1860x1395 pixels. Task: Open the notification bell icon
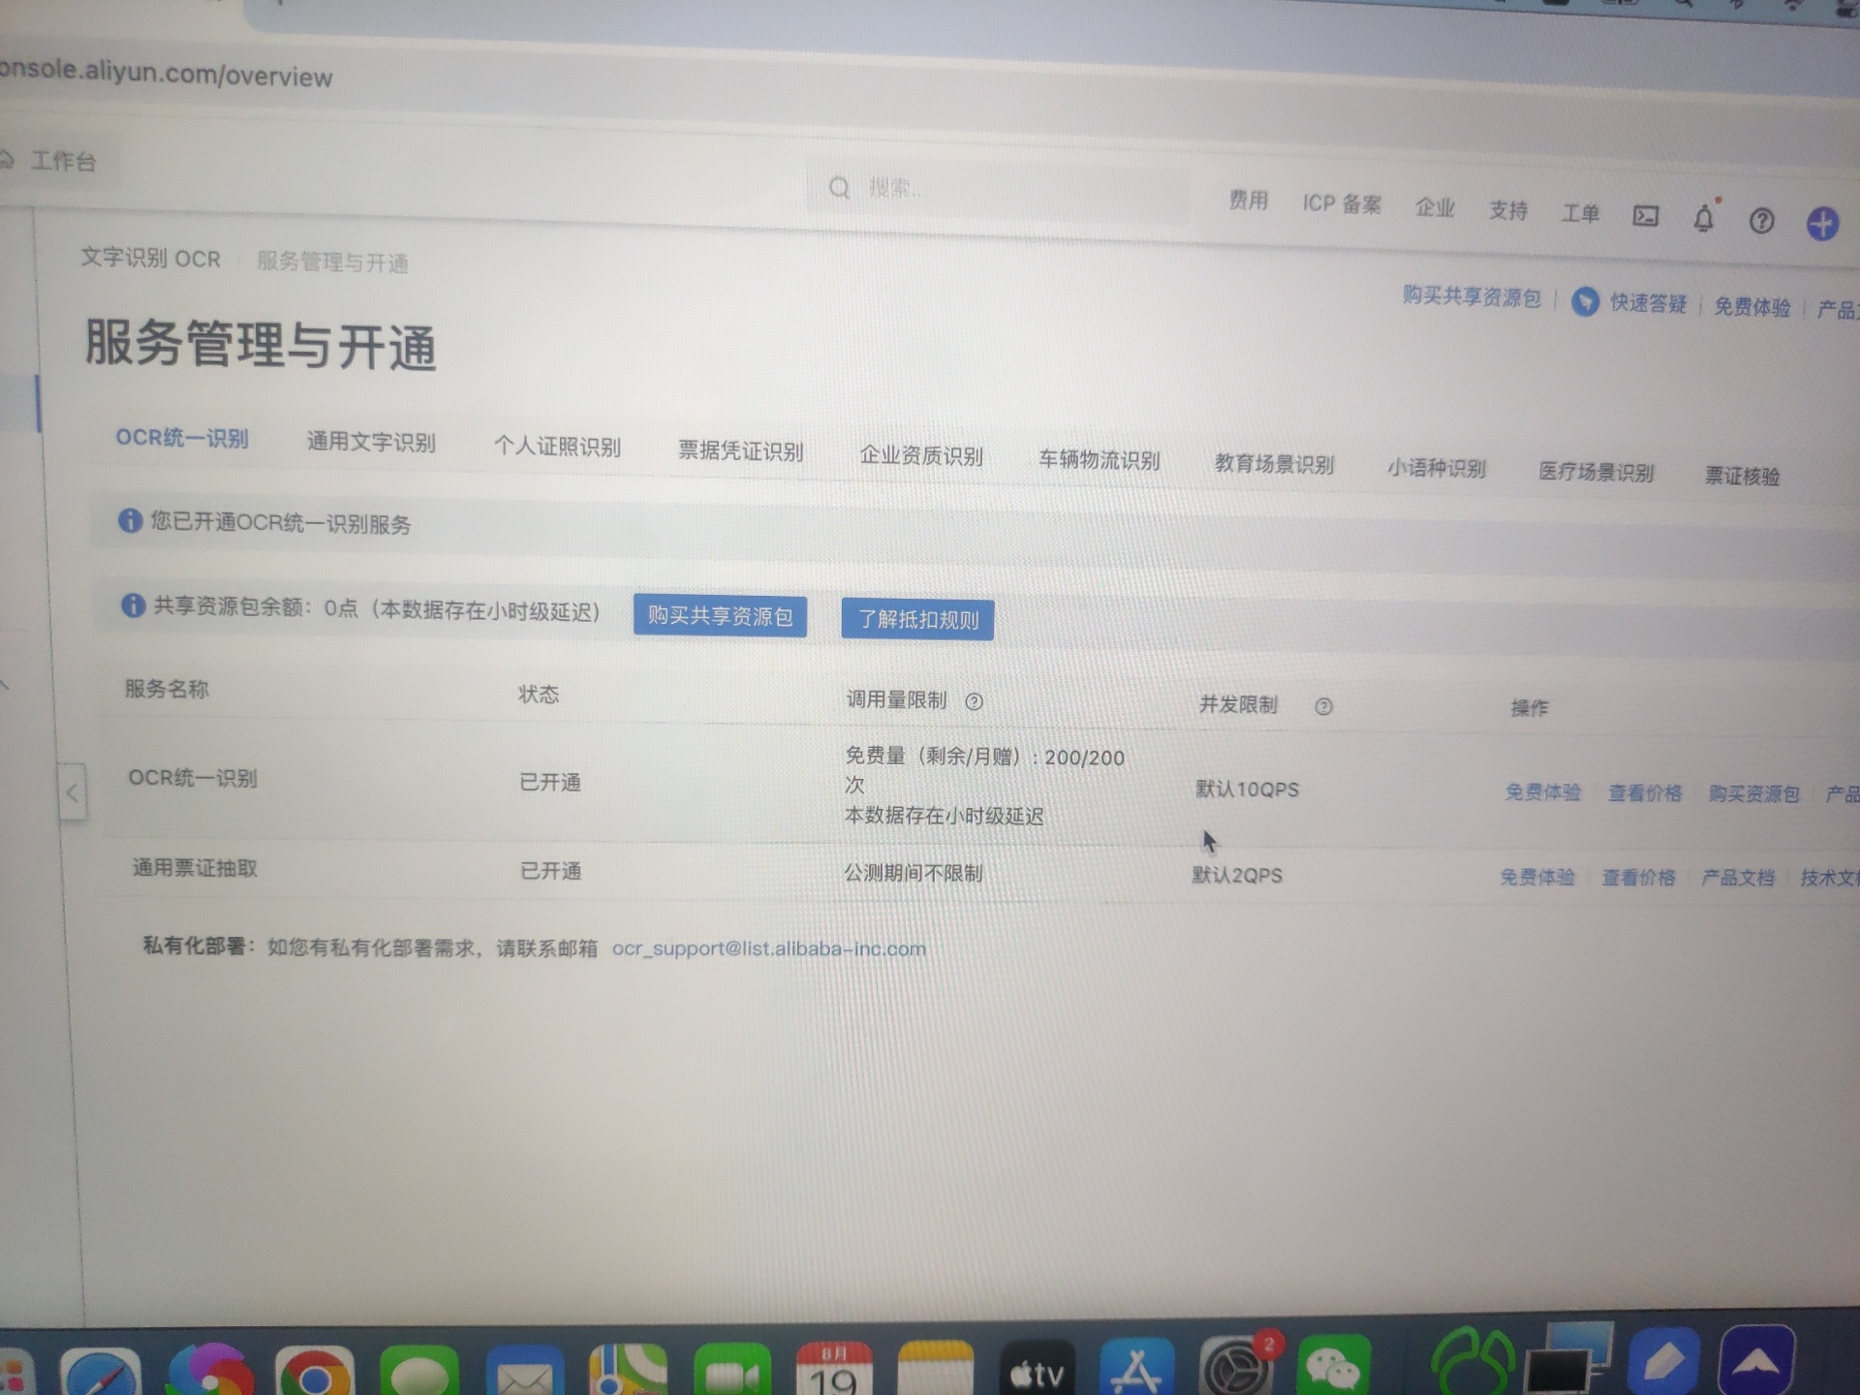point(1704,219)
